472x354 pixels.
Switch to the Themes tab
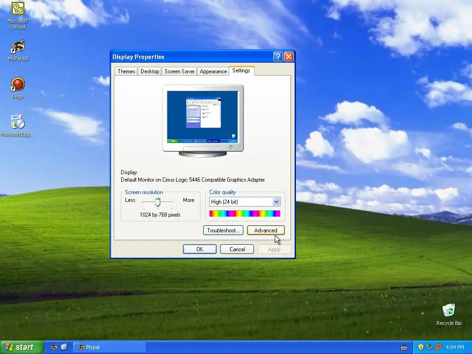pyautogui.click(x=126, y=71)
